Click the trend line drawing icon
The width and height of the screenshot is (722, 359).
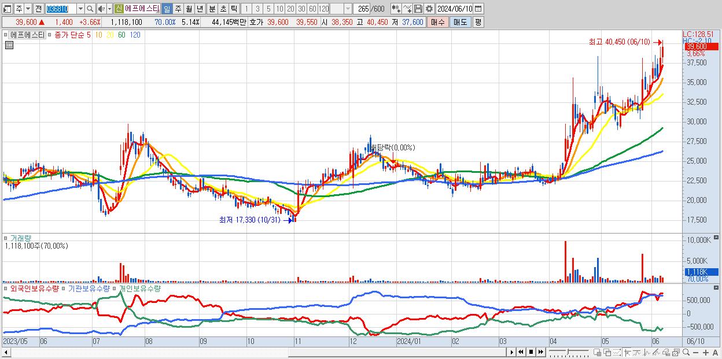coord(636,353)
